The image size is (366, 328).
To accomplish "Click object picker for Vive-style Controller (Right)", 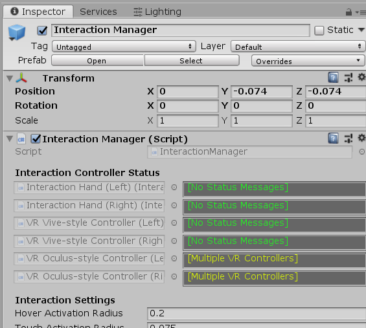I will pyautogui.click(x=174, y=241).
